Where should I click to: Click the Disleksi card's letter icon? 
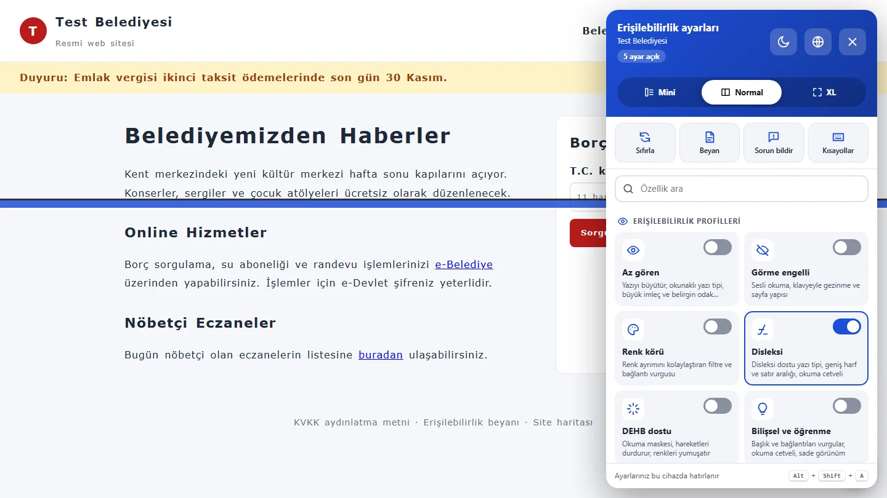[763, 330]
